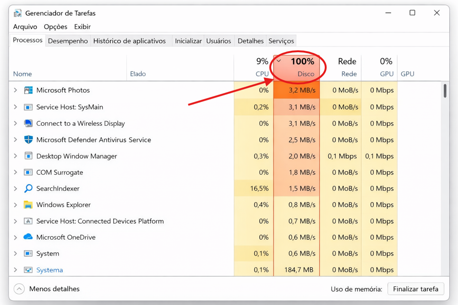Sort by the Nome column header
458x305 pixels.
coord(22,74)
